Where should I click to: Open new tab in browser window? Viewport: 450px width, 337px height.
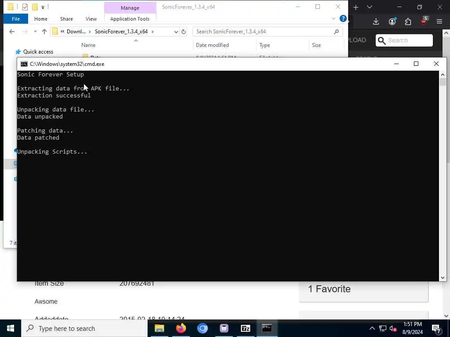(x=356, y=7)
